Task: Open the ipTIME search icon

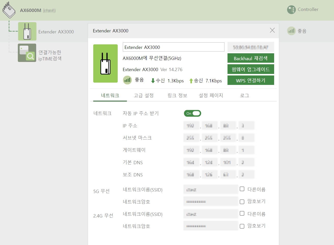Action: pyautogui.click(x=27, y=53)
